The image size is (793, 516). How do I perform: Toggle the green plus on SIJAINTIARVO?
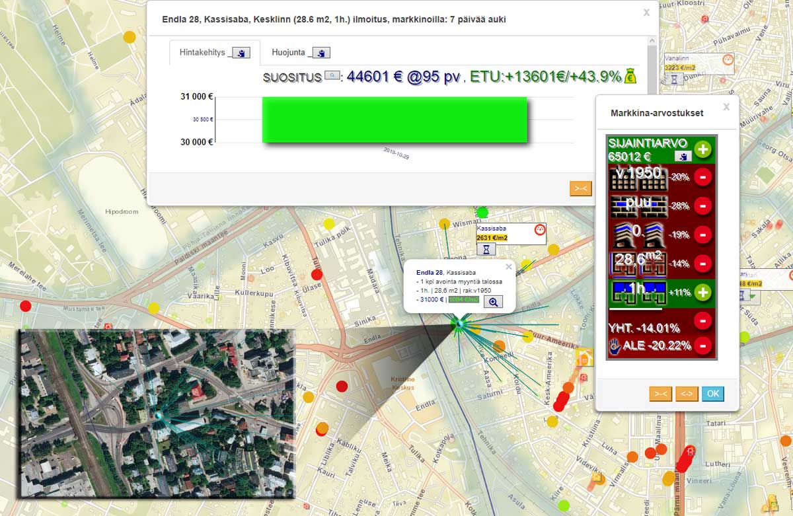(702, 149)
